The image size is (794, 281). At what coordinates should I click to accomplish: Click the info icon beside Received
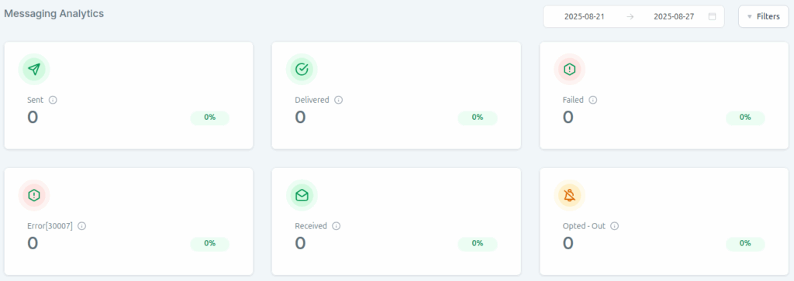point(337,226)
